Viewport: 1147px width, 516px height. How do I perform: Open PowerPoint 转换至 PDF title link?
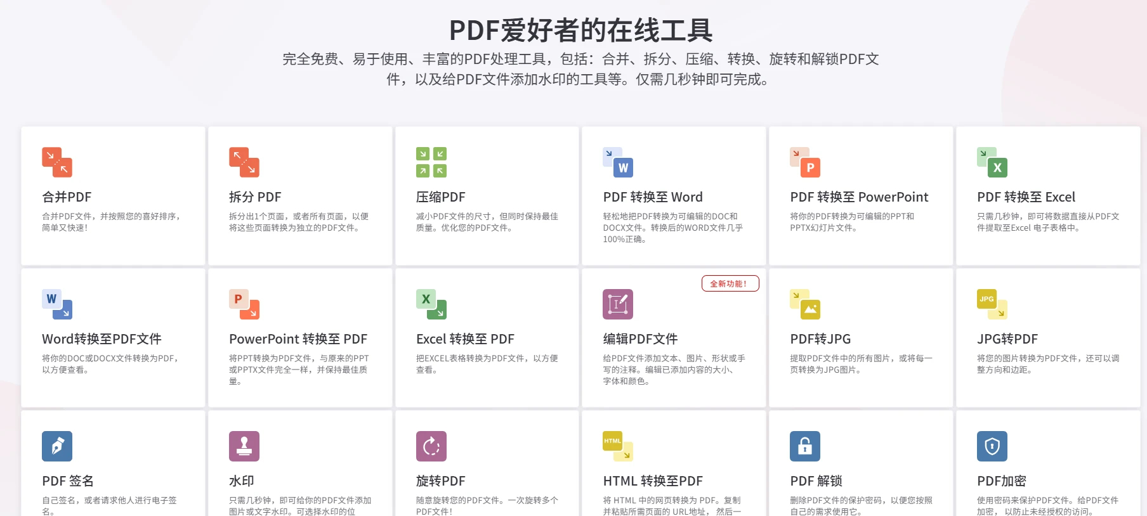[x=298, y=339]
